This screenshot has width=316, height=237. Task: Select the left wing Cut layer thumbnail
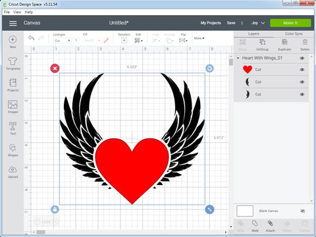[248, 82]
